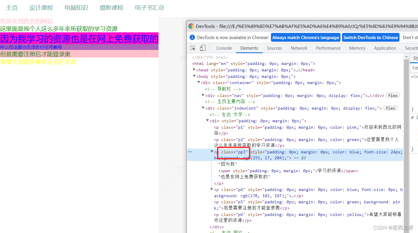This screenshot has width=418, height=233.
Task: Select the p class p6 element row
Action: 308,217
